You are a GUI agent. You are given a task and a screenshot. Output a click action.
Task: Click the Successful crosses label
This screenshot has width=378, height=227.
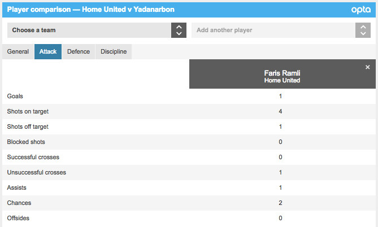(x=33, y=157)
